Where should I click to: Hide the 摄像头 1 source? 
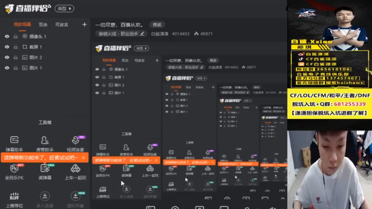click(7, 36)
